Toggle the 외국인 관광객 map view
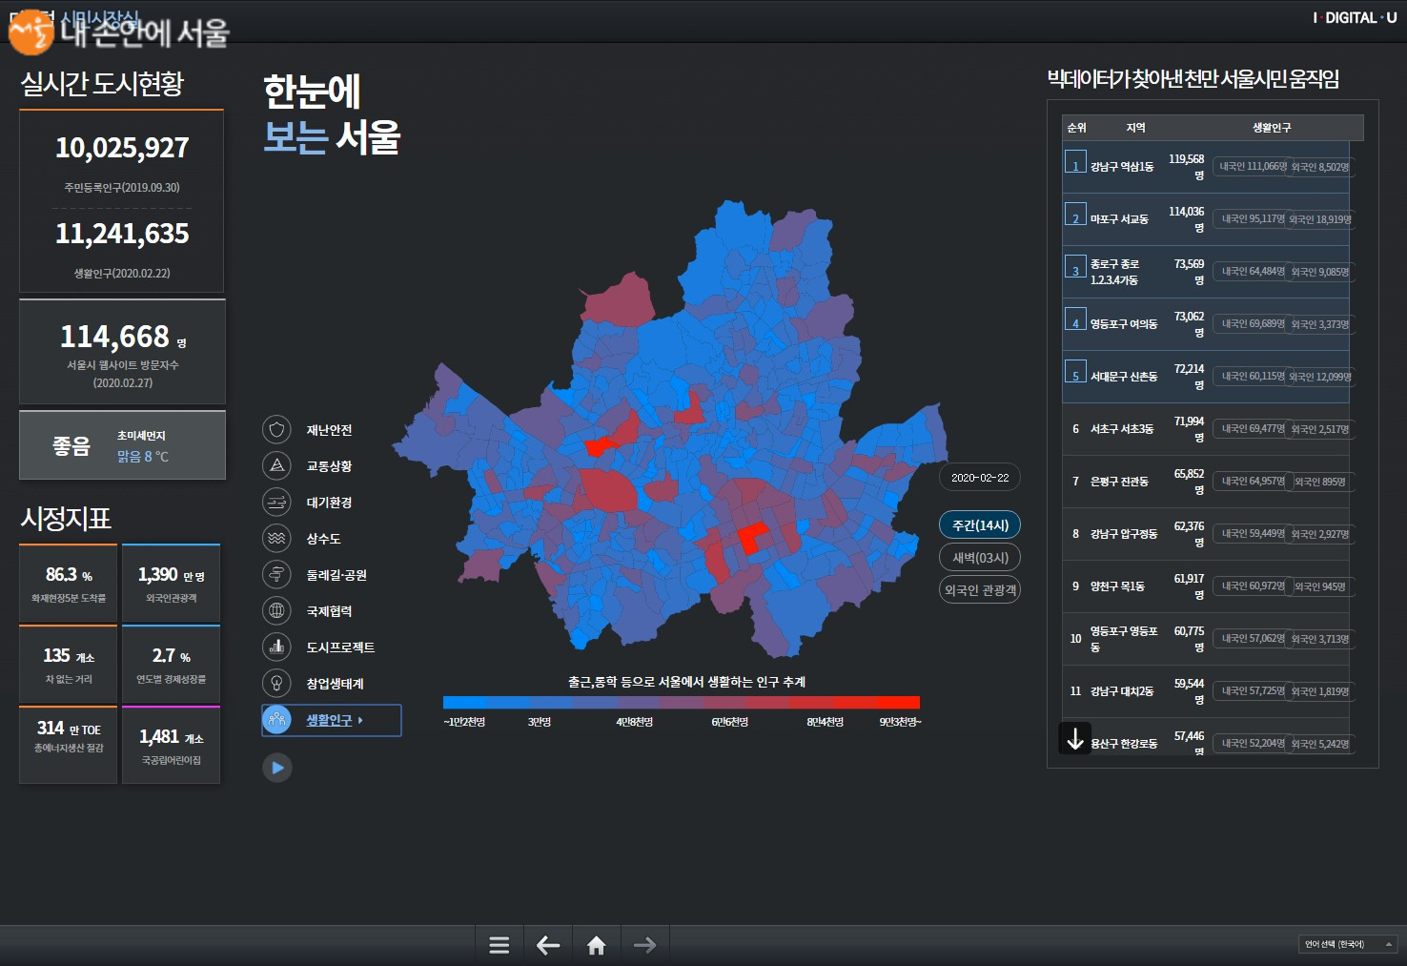Viewport: 1407px width, 966px height. click(x=980, y=590)
